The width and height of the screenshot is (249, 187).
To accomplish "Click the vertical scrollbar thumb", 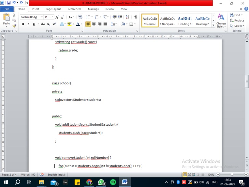I will click(x=247, y=81).
